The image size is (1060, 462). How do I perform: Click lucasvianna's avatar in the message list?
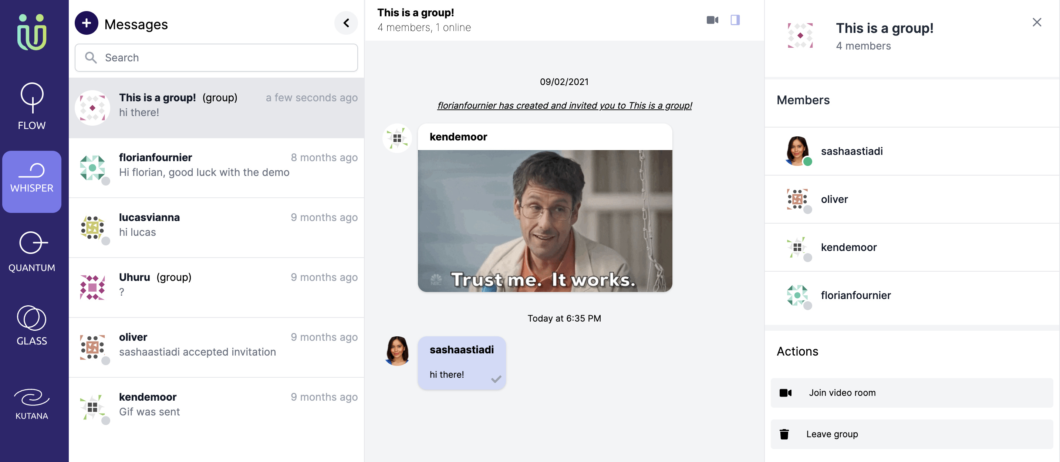click(92, 228)
